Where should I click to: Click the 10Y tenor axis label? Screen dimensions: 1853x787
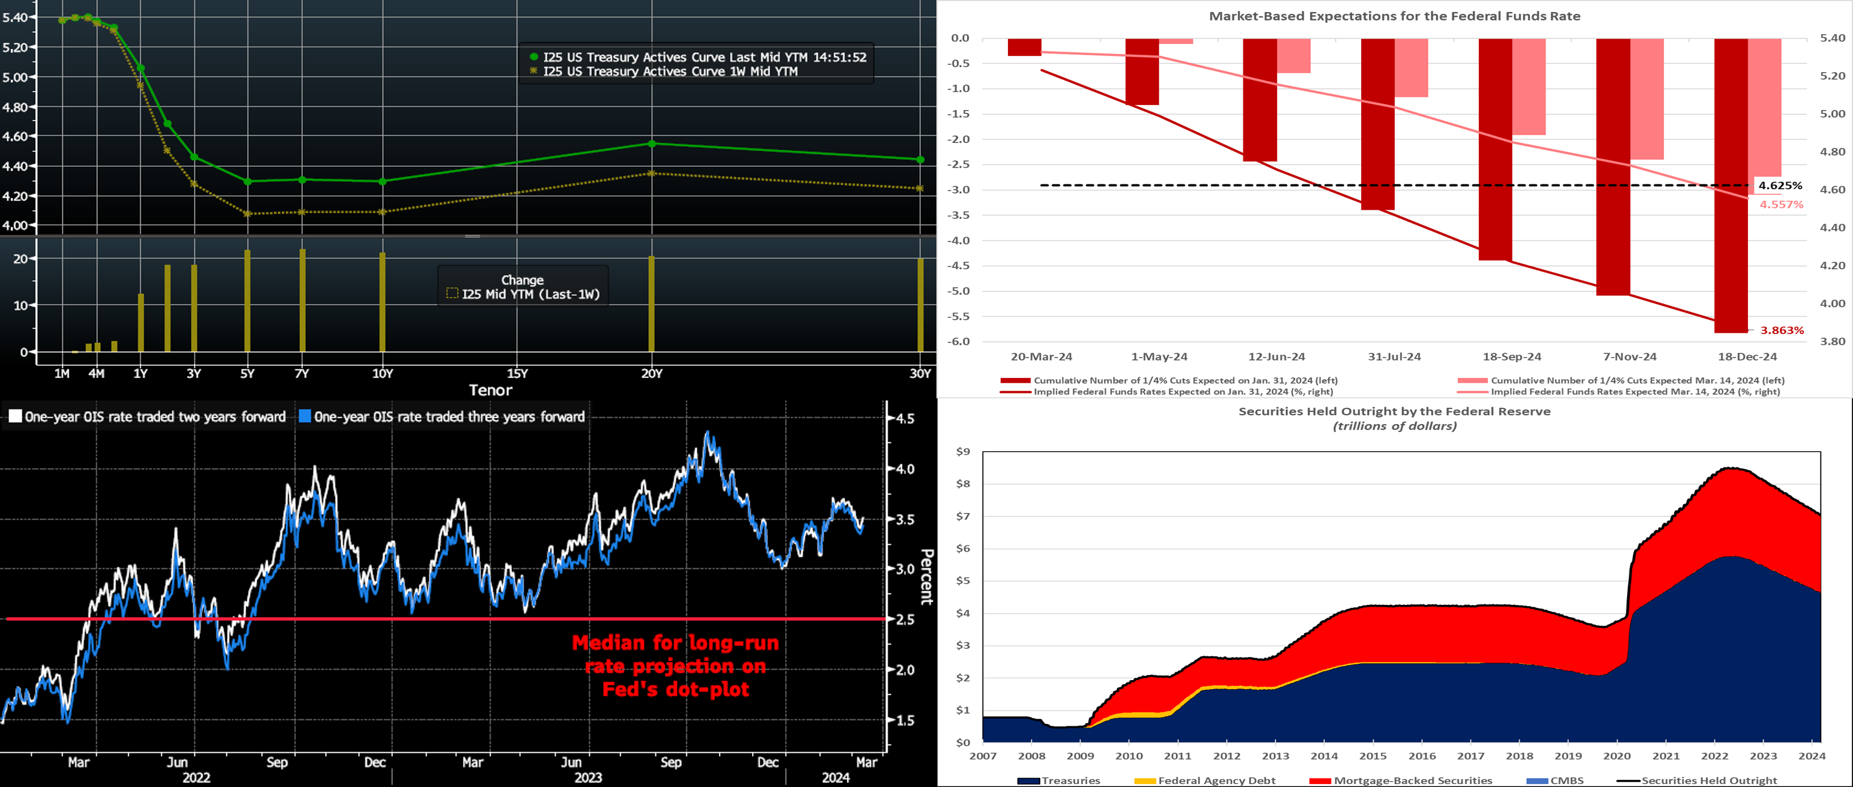[x=383, y=373]
